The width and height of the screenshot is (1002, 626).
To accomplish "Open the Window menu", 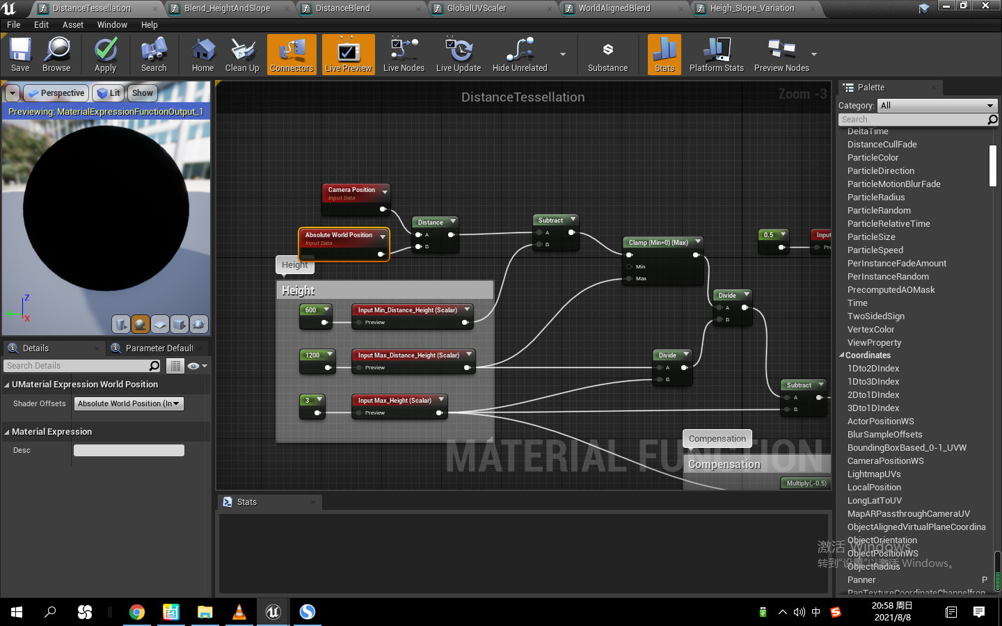I will tap(111, 24).
